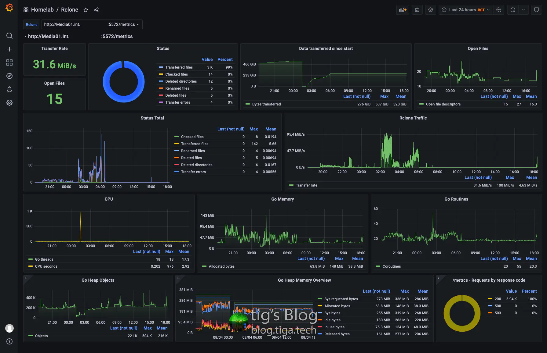Sort Status Total legend by Max
The width and height of the screenshot is (547, 353).
point(253,129)
